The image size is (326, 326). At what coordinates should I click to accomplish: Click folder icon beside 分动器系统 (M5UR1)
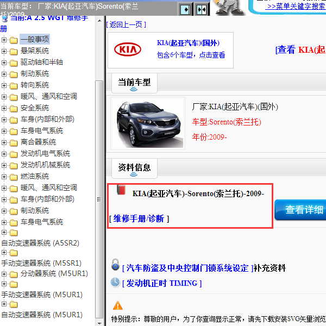pyautogui.click(x=14, y=274)
